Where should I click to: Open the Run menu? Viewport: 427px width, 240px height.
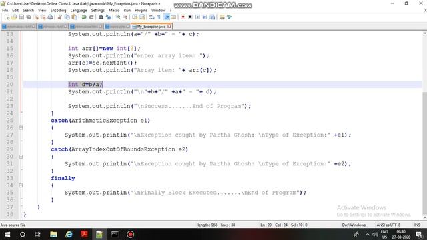(x=127, y=11)
